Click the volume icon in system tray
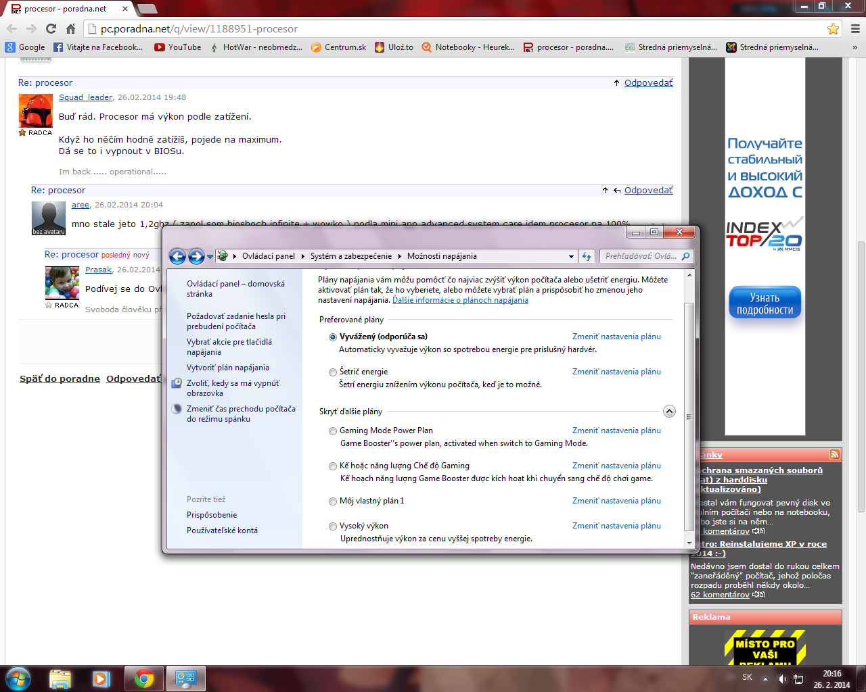 point(782,678)
